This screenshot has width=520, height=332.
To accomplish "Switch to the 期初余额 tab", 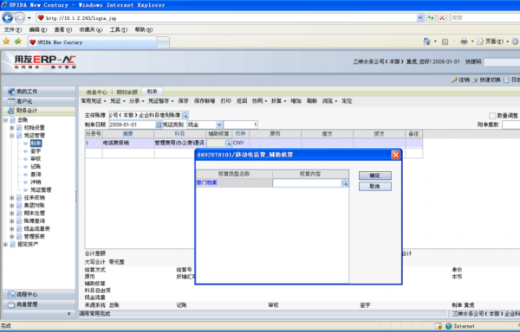I will (127, 93).
